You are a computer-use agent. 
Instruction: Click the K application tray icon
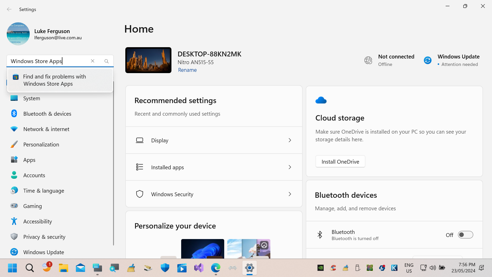point(394,268)
